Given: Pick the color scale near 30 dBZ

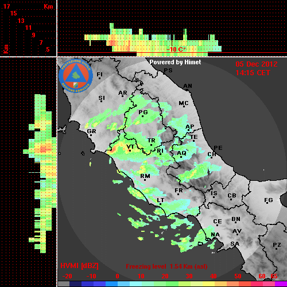Looking at the screenshot, I should click(x=189, y=284).
